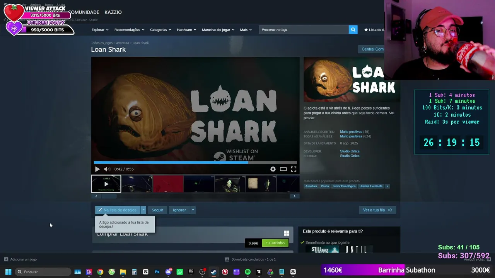Image resolution: width=495 pixels, height=278 pixels.
Task: Play the Loan Shark trailer video
Action: pos(97,169)
